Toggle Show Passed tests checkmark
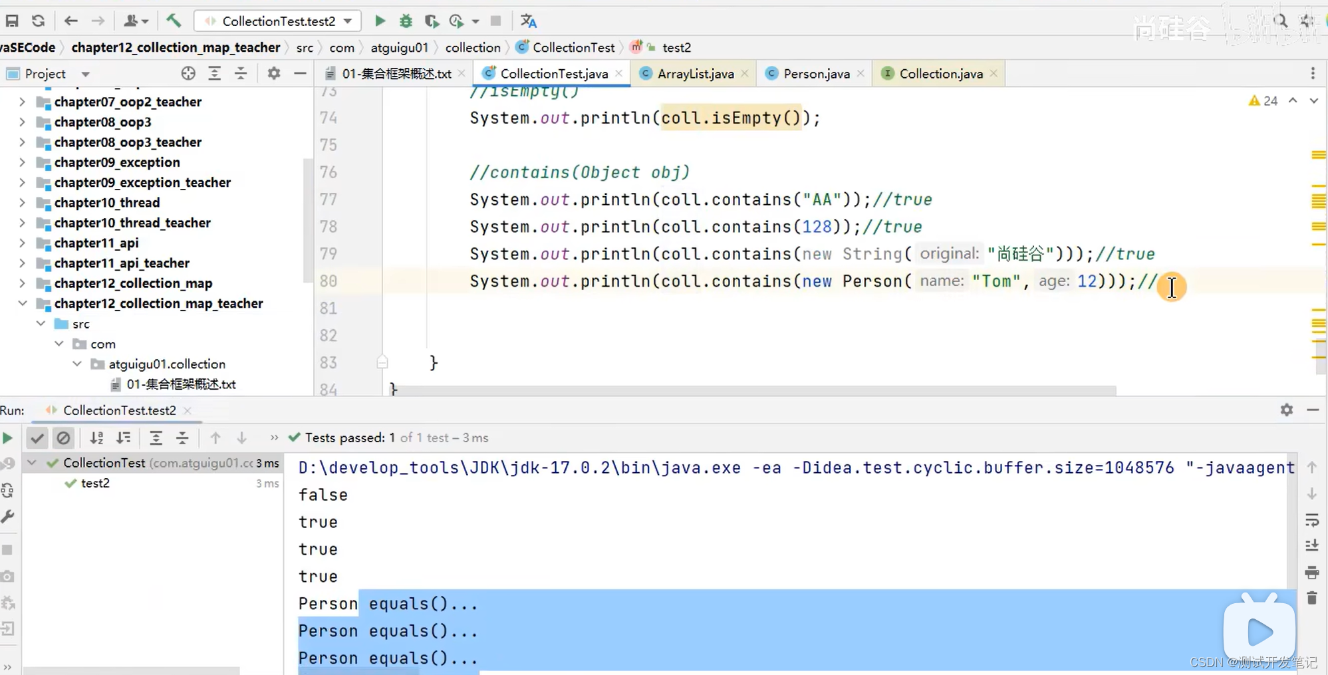Viewport: 1328px width, 675px height. [x=37, y=438]
